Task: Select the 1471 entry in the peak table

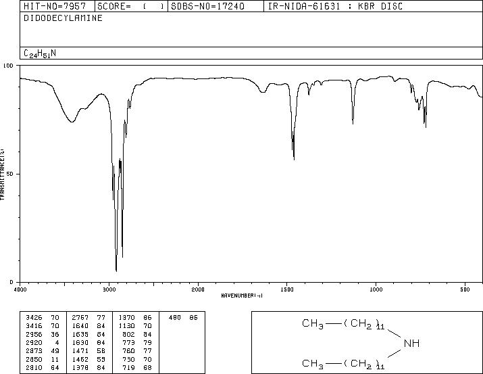Action: click(80, 351)
